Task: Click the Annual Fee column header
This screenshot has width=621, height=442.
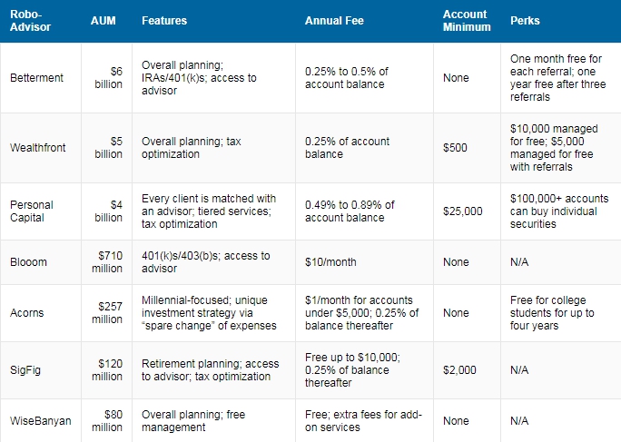Action: (336, 20)
